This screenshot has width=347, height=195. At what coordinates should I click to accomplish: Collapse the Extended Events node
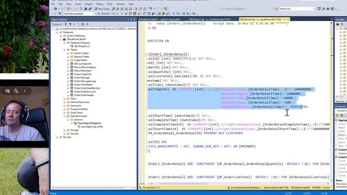click(65, 116)
